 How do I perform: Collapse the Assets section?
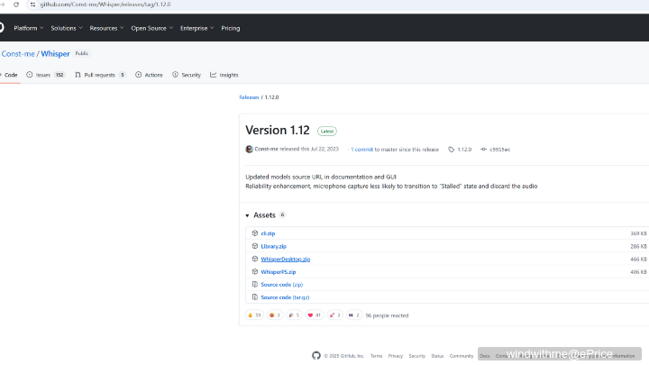coord(248,215)
